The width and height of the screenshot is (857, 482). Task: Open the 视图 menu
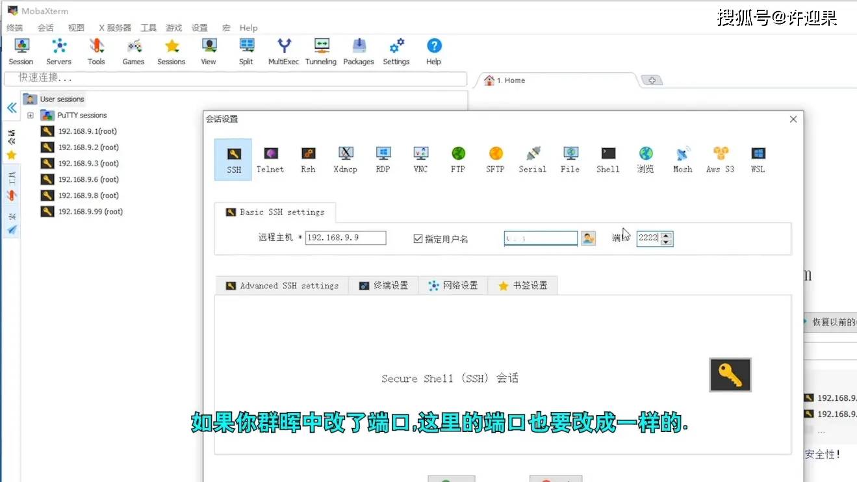(76, 28)
